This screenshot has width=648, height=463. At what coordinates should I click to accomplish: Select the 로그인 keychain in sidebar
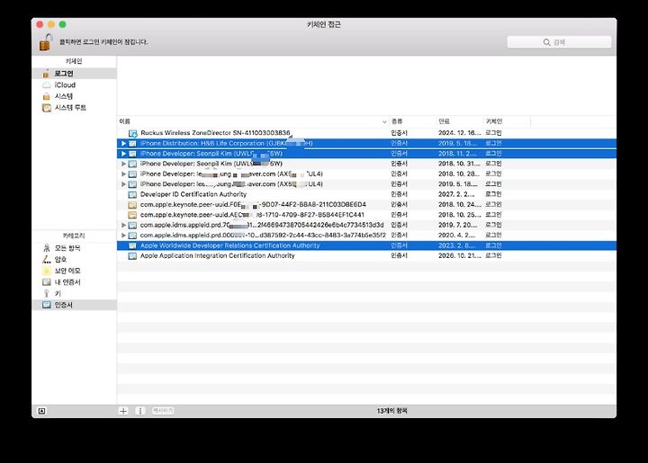tap(75, 74)
